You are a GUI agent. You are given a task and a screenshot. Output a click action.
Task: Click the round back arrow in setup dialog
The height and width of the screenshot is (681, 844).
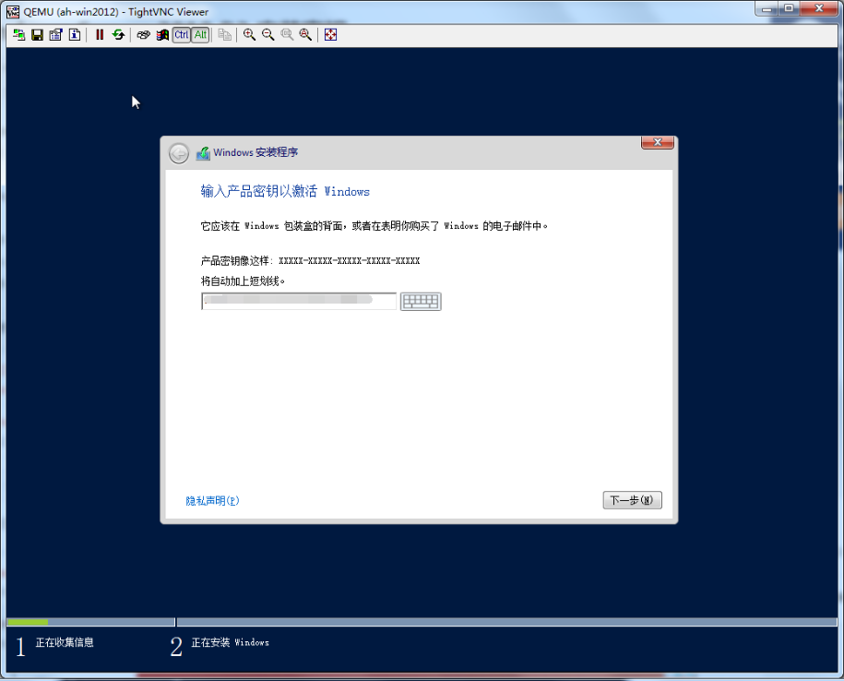[179, 153]
